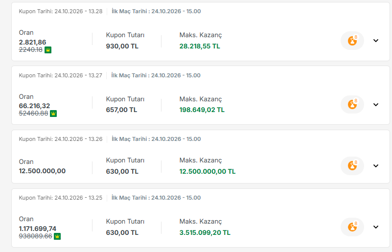Expand the coupon dated 24.10.2026 - 13.28
The width and height of the screenshot is (392, 252).
pyautogui.click(x=376, y=41)
